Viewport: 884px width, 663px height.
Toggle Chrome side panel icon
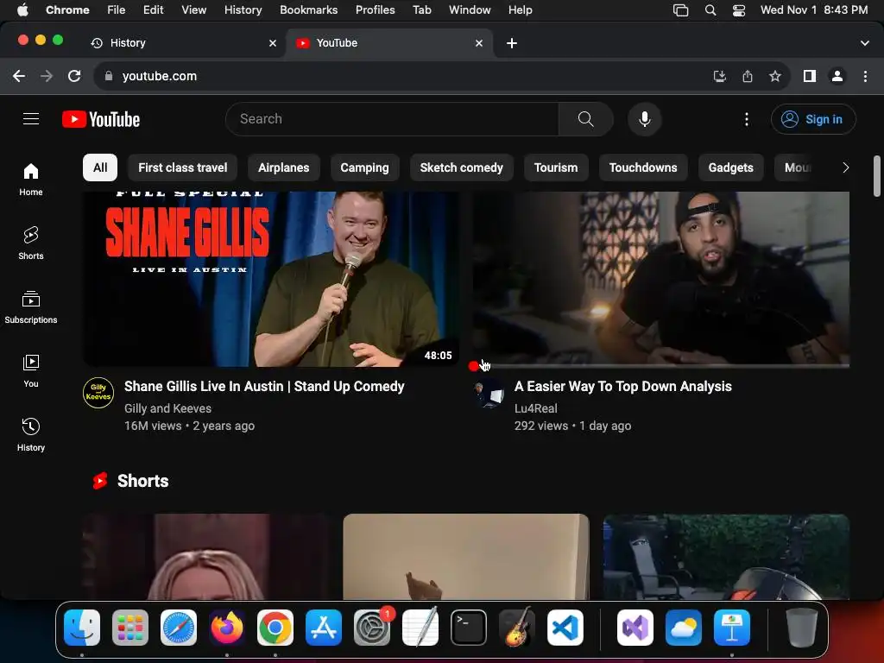810,76
